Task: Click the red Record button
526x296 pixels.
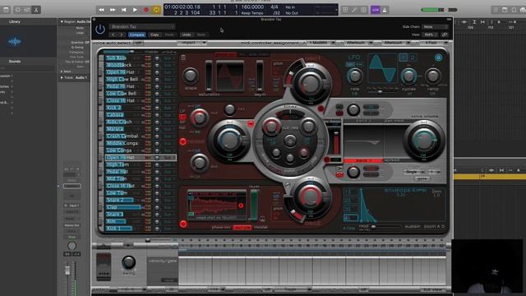Action: 146,10
